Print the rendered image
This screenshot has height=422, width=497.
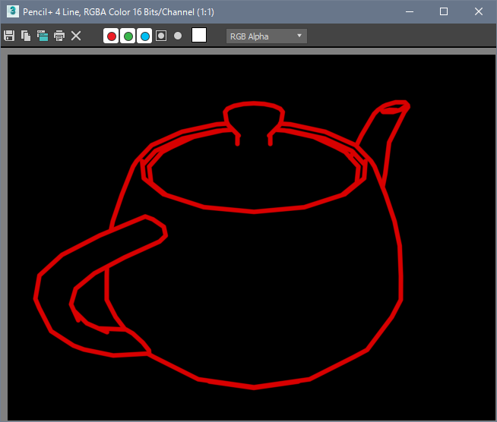[x=59, y=36]
